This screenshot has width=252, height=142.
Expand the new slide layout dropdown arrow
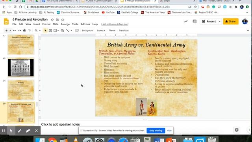click(10, 31)
